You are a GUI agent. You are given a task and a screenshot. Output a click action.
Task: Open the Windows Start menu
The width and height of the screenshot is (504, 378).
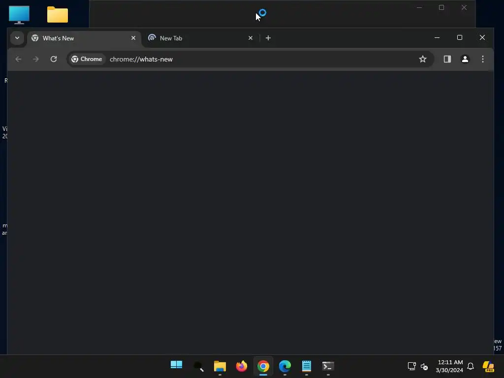tap(177, 366)
